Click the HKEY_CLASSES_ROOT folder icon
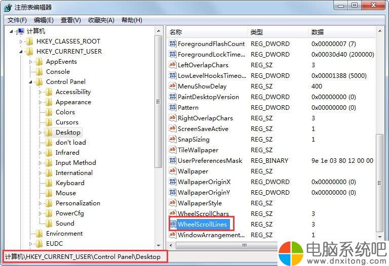This screenshot has width=389, height=266. 29,41
